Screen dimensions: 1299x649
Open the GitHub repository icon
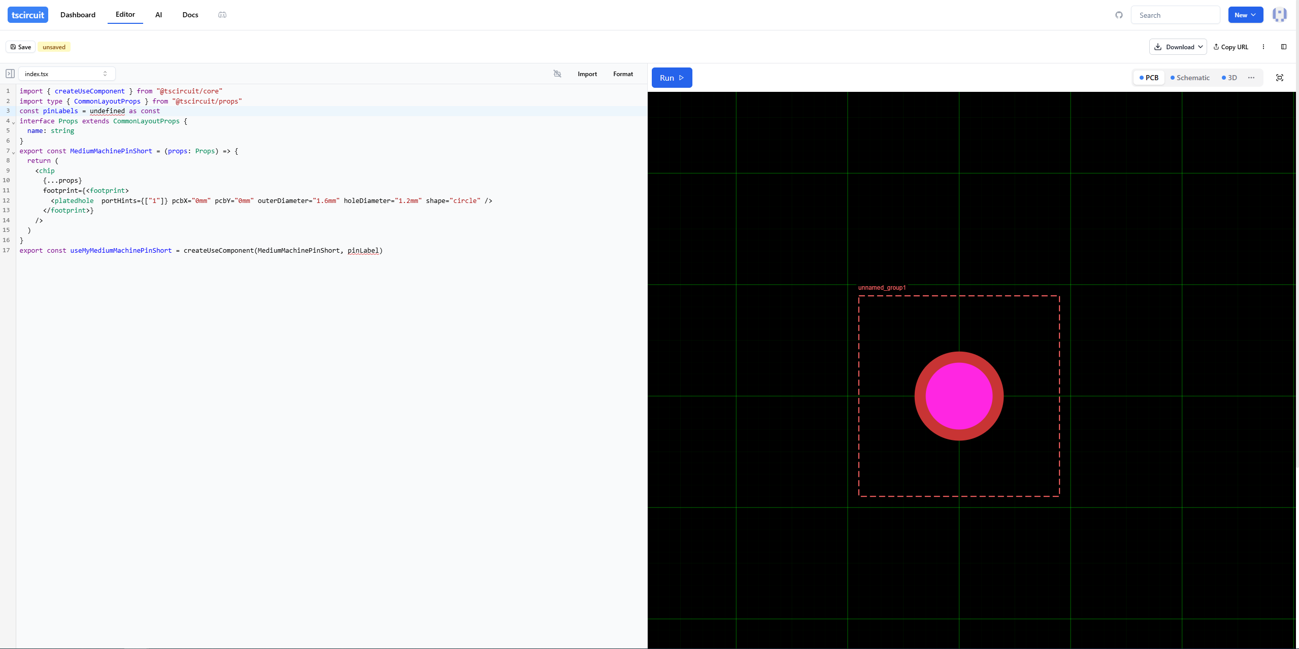pyautogui.click(x=1119, y=15)
